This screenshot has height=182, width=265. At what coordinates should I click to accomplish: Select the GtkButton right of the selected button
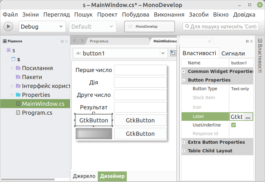pyautogui.click(x=140, y=120)
